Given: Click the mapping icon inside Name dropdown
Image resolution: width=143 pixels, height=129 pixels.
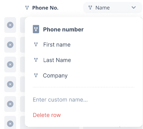Looking at the screenshot, I should click(90, 8).
